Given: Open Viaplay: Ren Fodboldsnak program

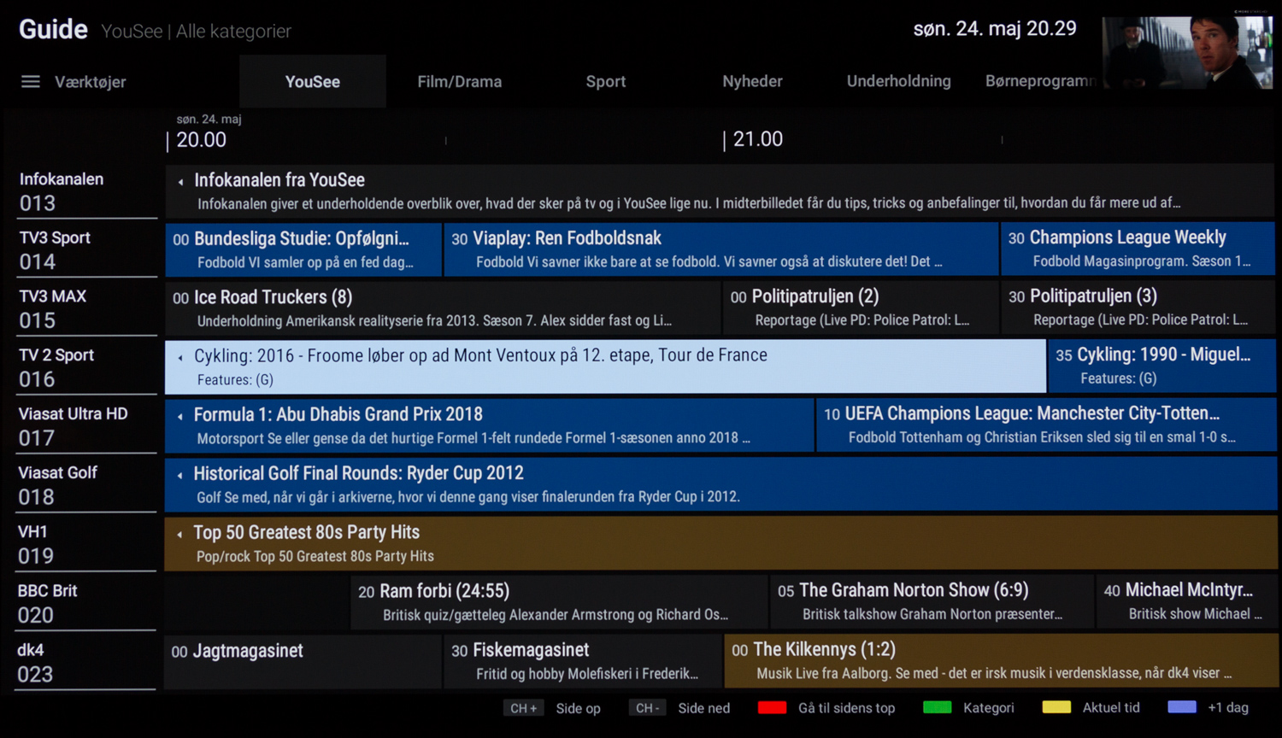Looking at the screenshot, I should coord(721,249).
